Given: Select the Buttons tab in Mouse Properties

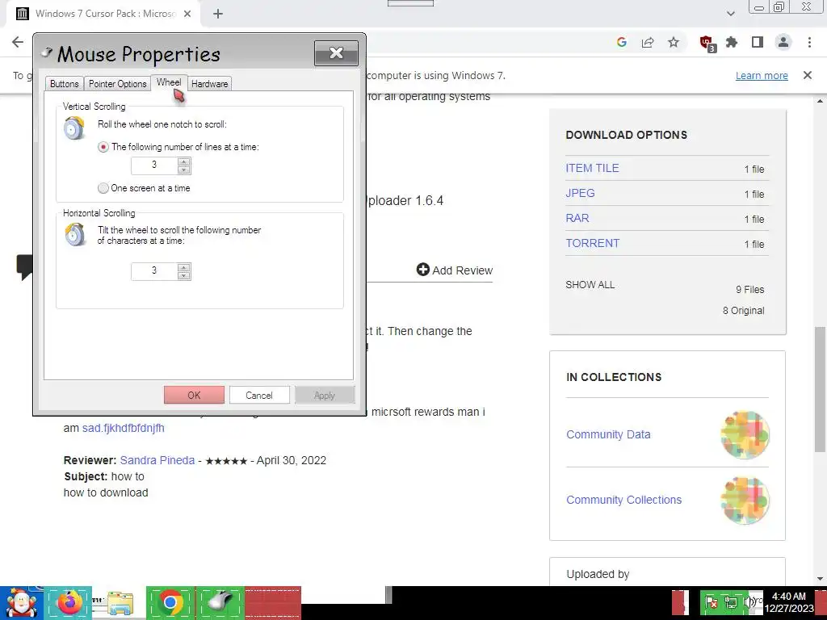Looking at the screenshot, I should [65, 84].
